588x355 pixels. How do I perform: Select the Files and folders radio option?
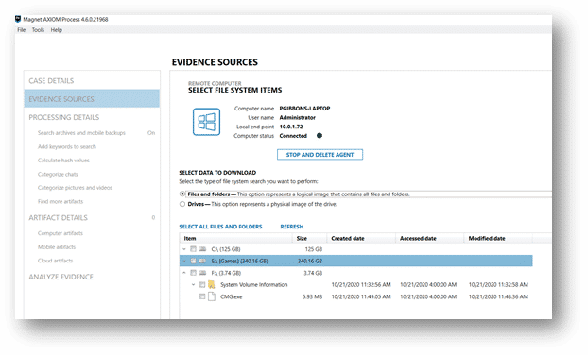click(182, 194)
